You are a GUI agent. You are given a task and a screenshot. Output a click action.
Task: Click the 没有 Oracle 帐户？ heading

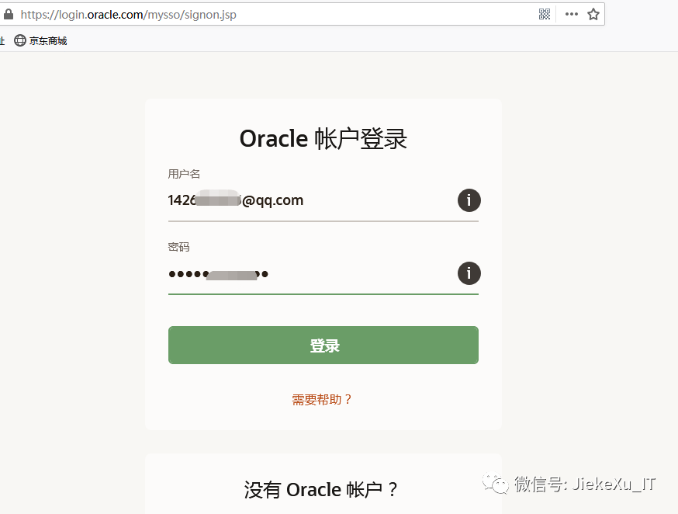point(321,490)
